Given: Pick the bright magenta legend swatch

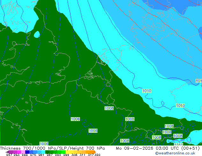Looking at the screenshot, I should coord(19,152).
